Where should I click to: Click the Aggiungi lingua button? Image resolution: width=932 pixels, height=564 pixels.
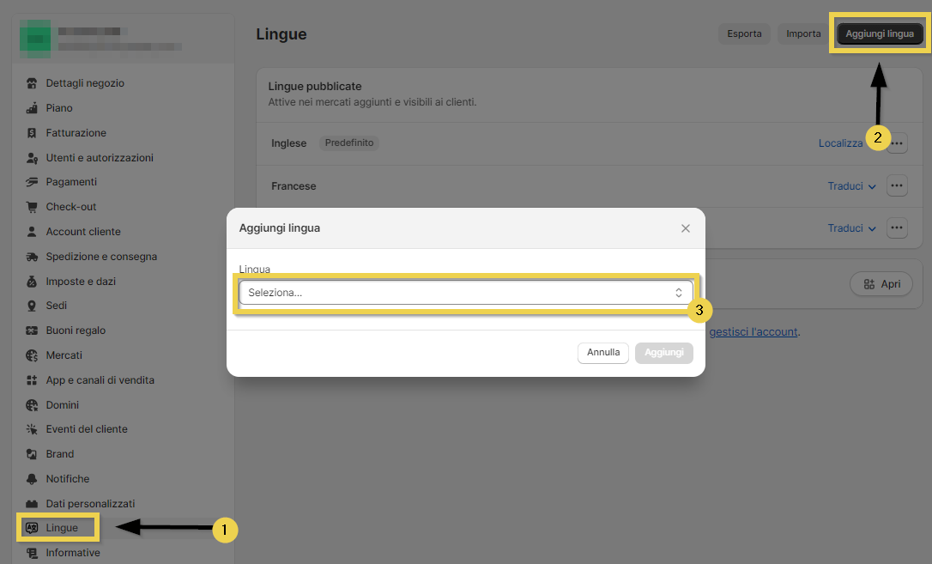(879, 34)
